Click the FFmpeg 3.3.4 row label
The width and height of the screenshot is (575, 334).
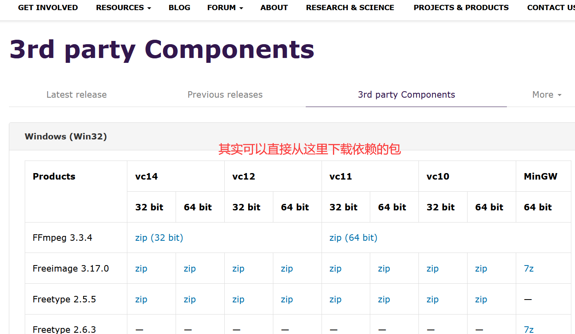[62, 238]
